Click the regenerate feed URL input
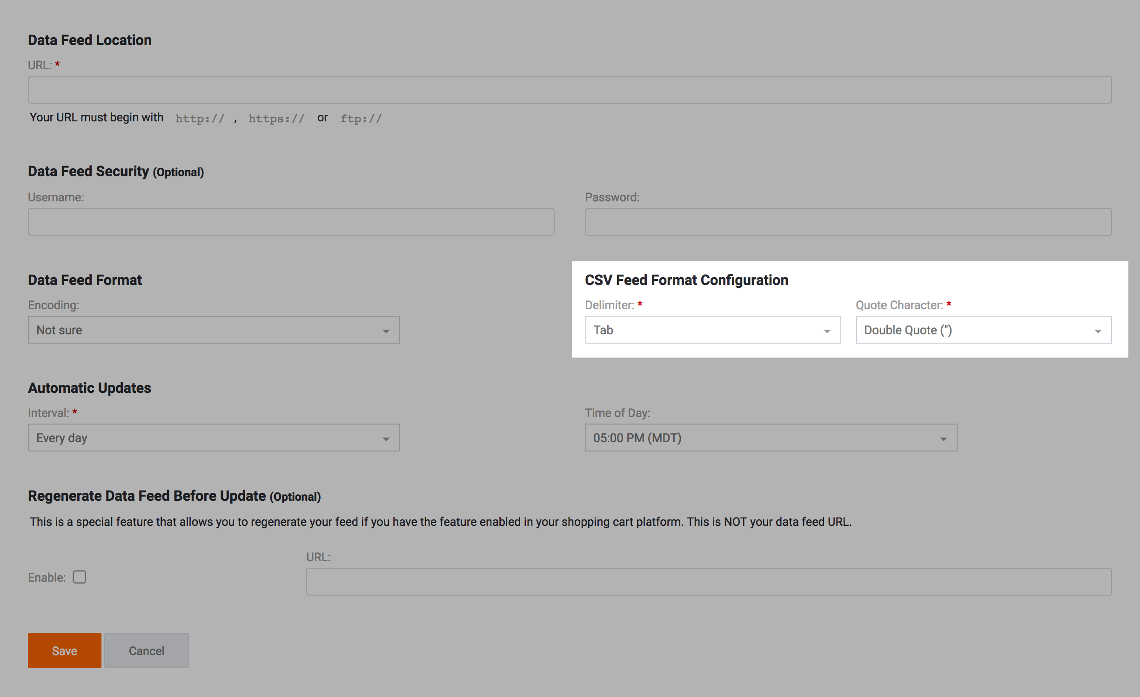Image resolution: width=1140 pixels, height=697 pixels. click(x=708, y=582)
